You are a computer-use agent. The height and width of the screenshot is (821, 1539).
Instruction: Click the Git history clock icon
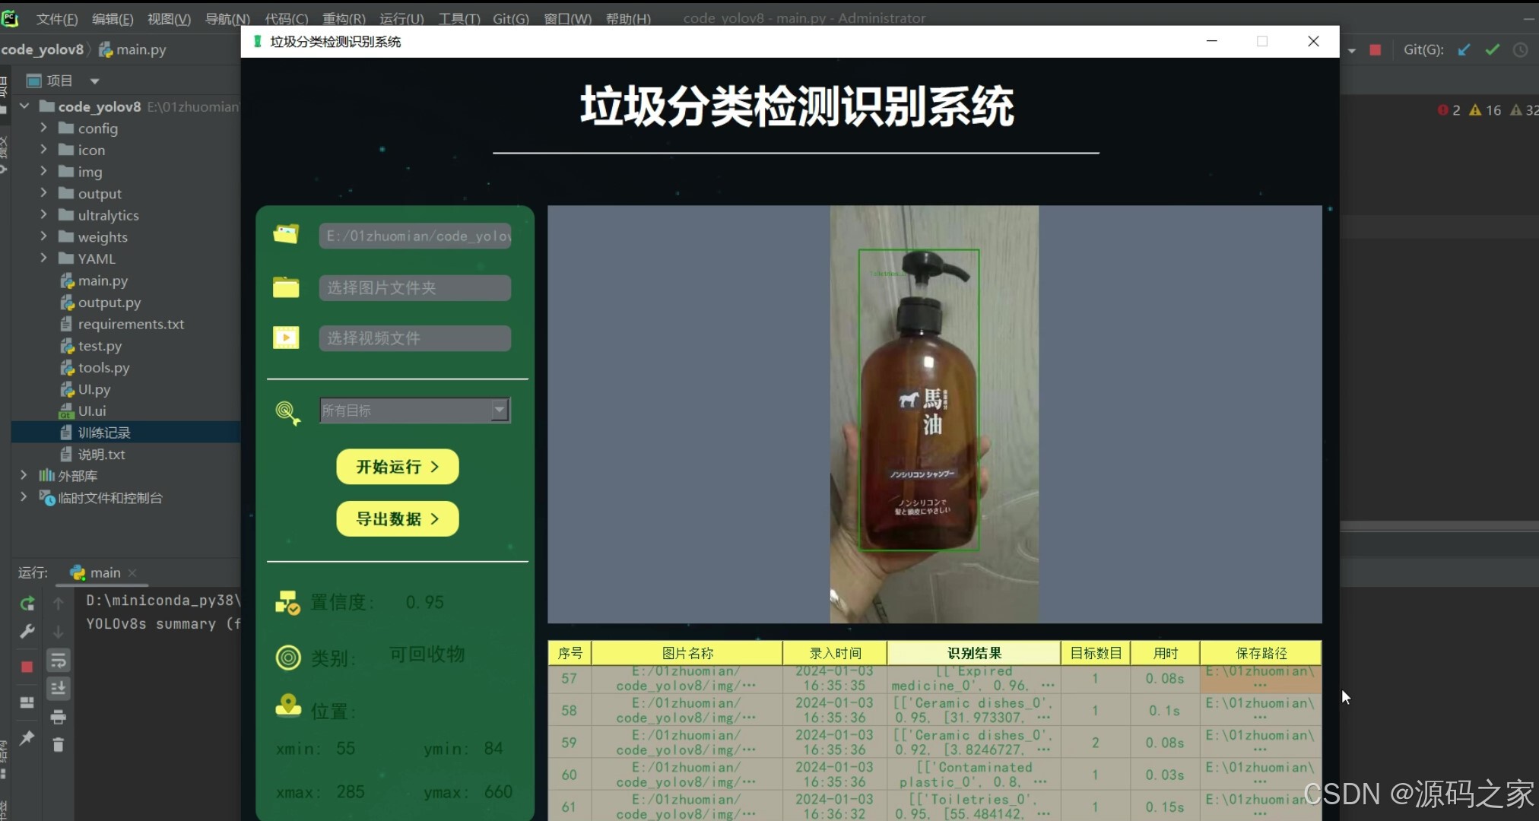pos(1520,49)
